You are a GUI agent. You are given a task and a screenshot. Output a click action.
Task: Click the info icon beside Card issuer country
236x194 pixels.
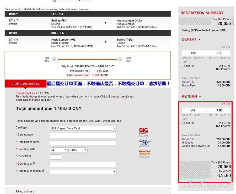43,171
